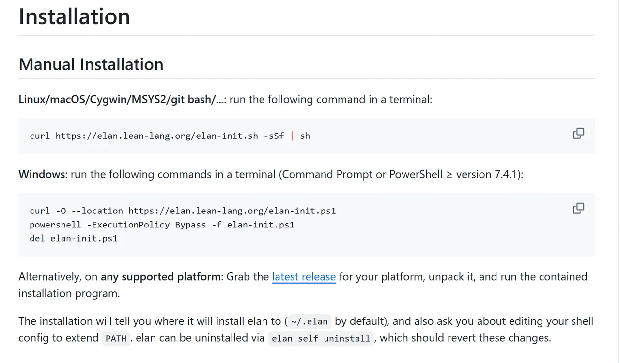The image size is (620, 363).
Task: Click the red pipe character in curl command
Action: pyautogui.click(x=292, y=136)
